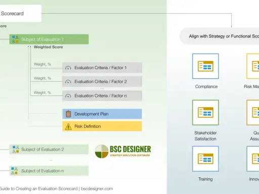Image resolution: width=259 pixels, height=194 pixels.
Task: Click the Stakeholder Satisfaction label
Action: click(205, 136)
